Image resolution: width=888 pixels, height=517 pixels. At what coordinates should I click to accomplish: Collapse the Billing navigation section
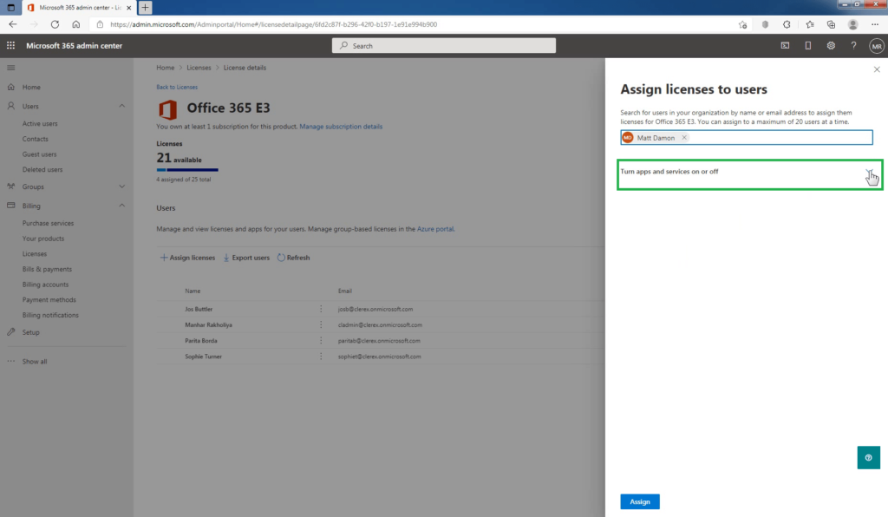pos(121,206)
